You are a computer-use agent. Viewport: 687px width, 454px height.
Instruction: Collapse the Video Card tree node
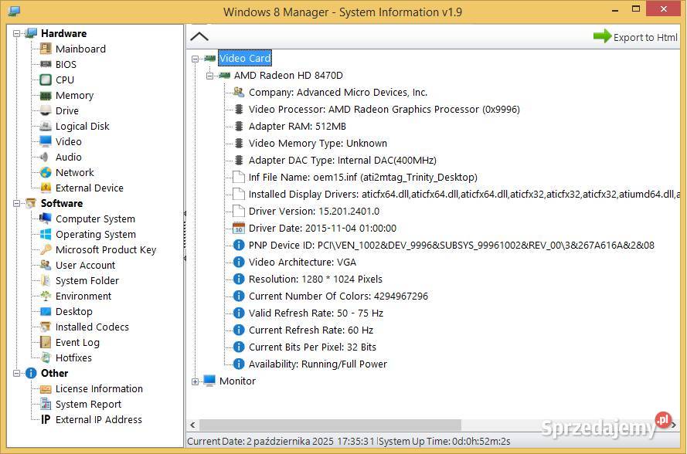(x=196, y=59)
